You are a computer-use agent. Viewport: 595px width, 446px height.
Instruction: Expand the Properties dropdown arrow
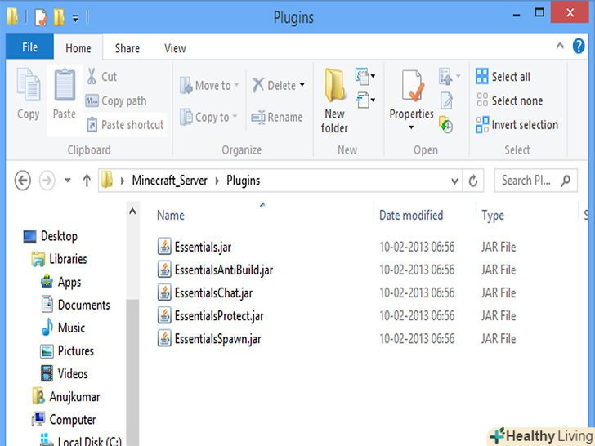click(x=411, y=127)
